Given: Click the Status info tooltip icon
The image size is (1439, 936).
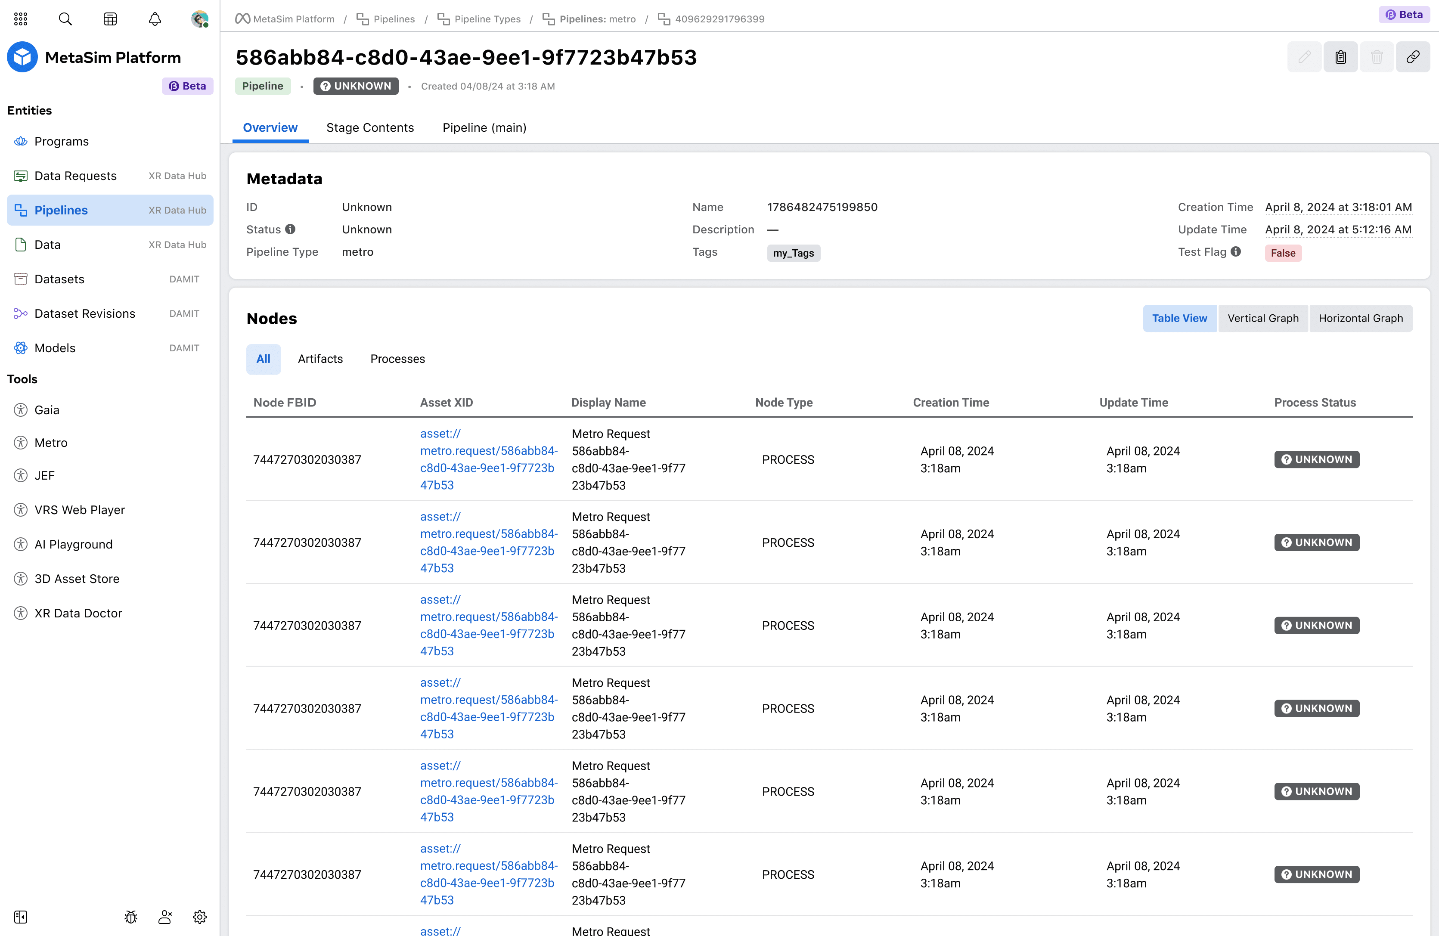Looking at the screenshot, I should 290,229.
